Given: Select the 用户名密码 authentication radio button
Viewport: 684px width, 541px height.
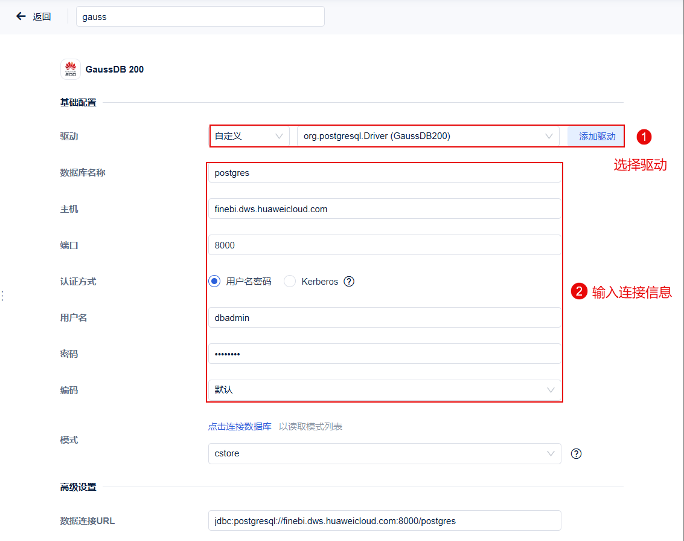Looking at the screenshot, I should click(x=214, y=281).
